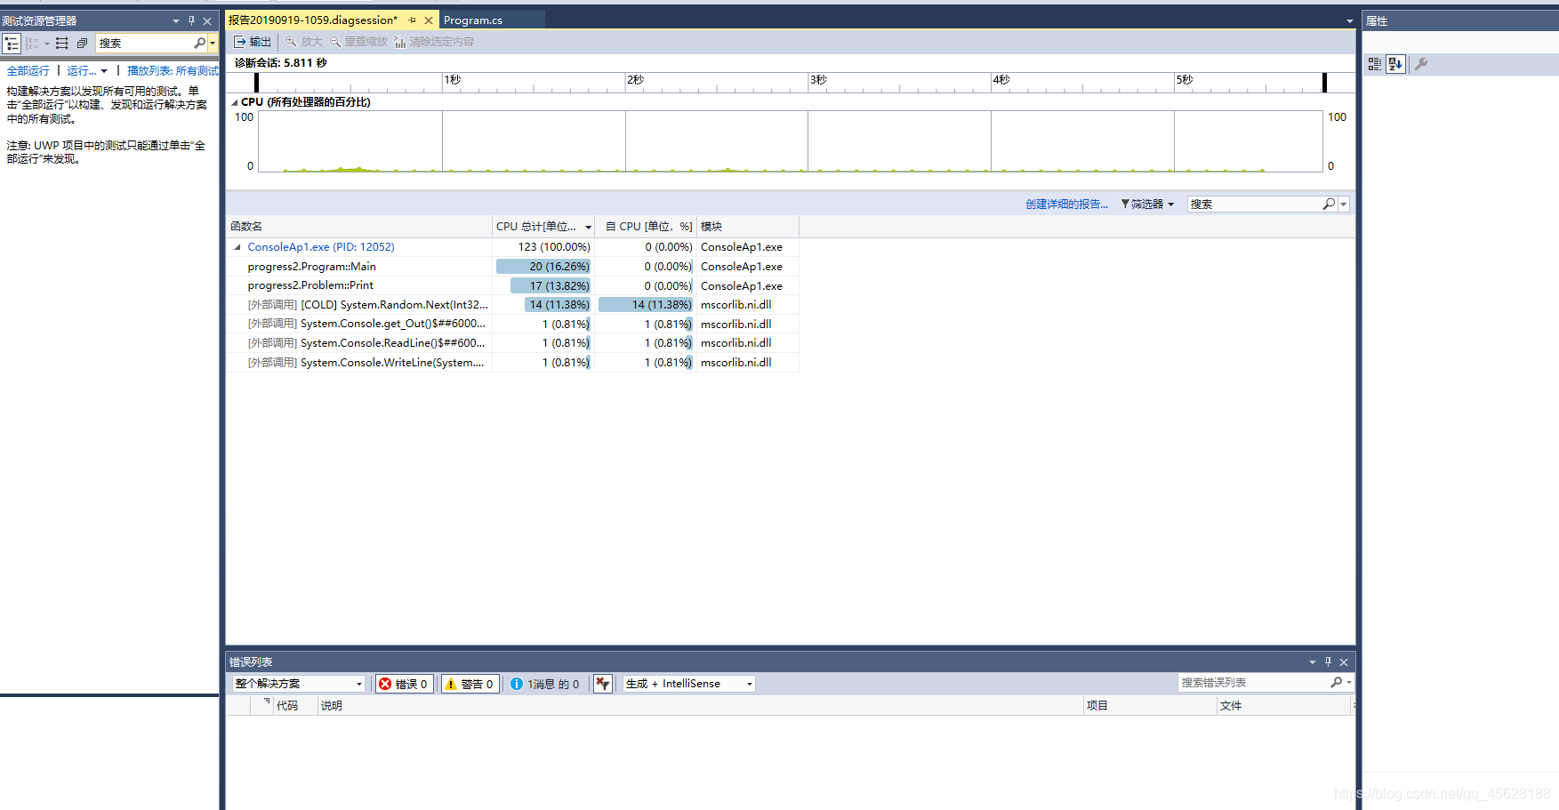This screenshot has width=1559, height=810.
Task: Click the categorized view icon in 属性 panel
Action: [1375, 64]
